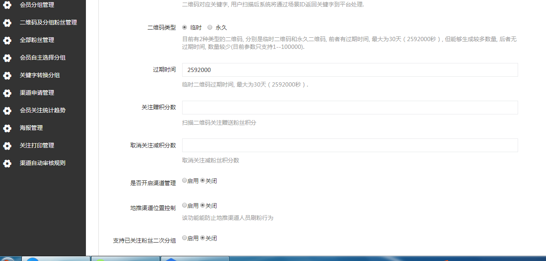
Task: Enable 地推渠道位置控制 with the 启用 radio
Action: (185, 205)
